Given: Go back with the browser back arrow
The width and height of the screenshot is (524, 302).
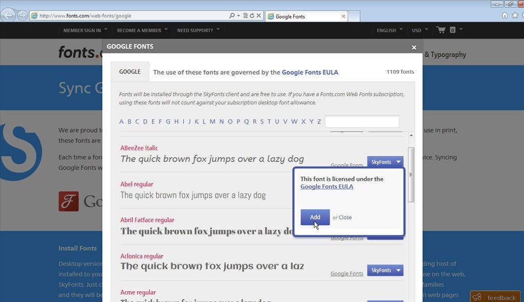Looking at the screenshot, I should [8, 15].
